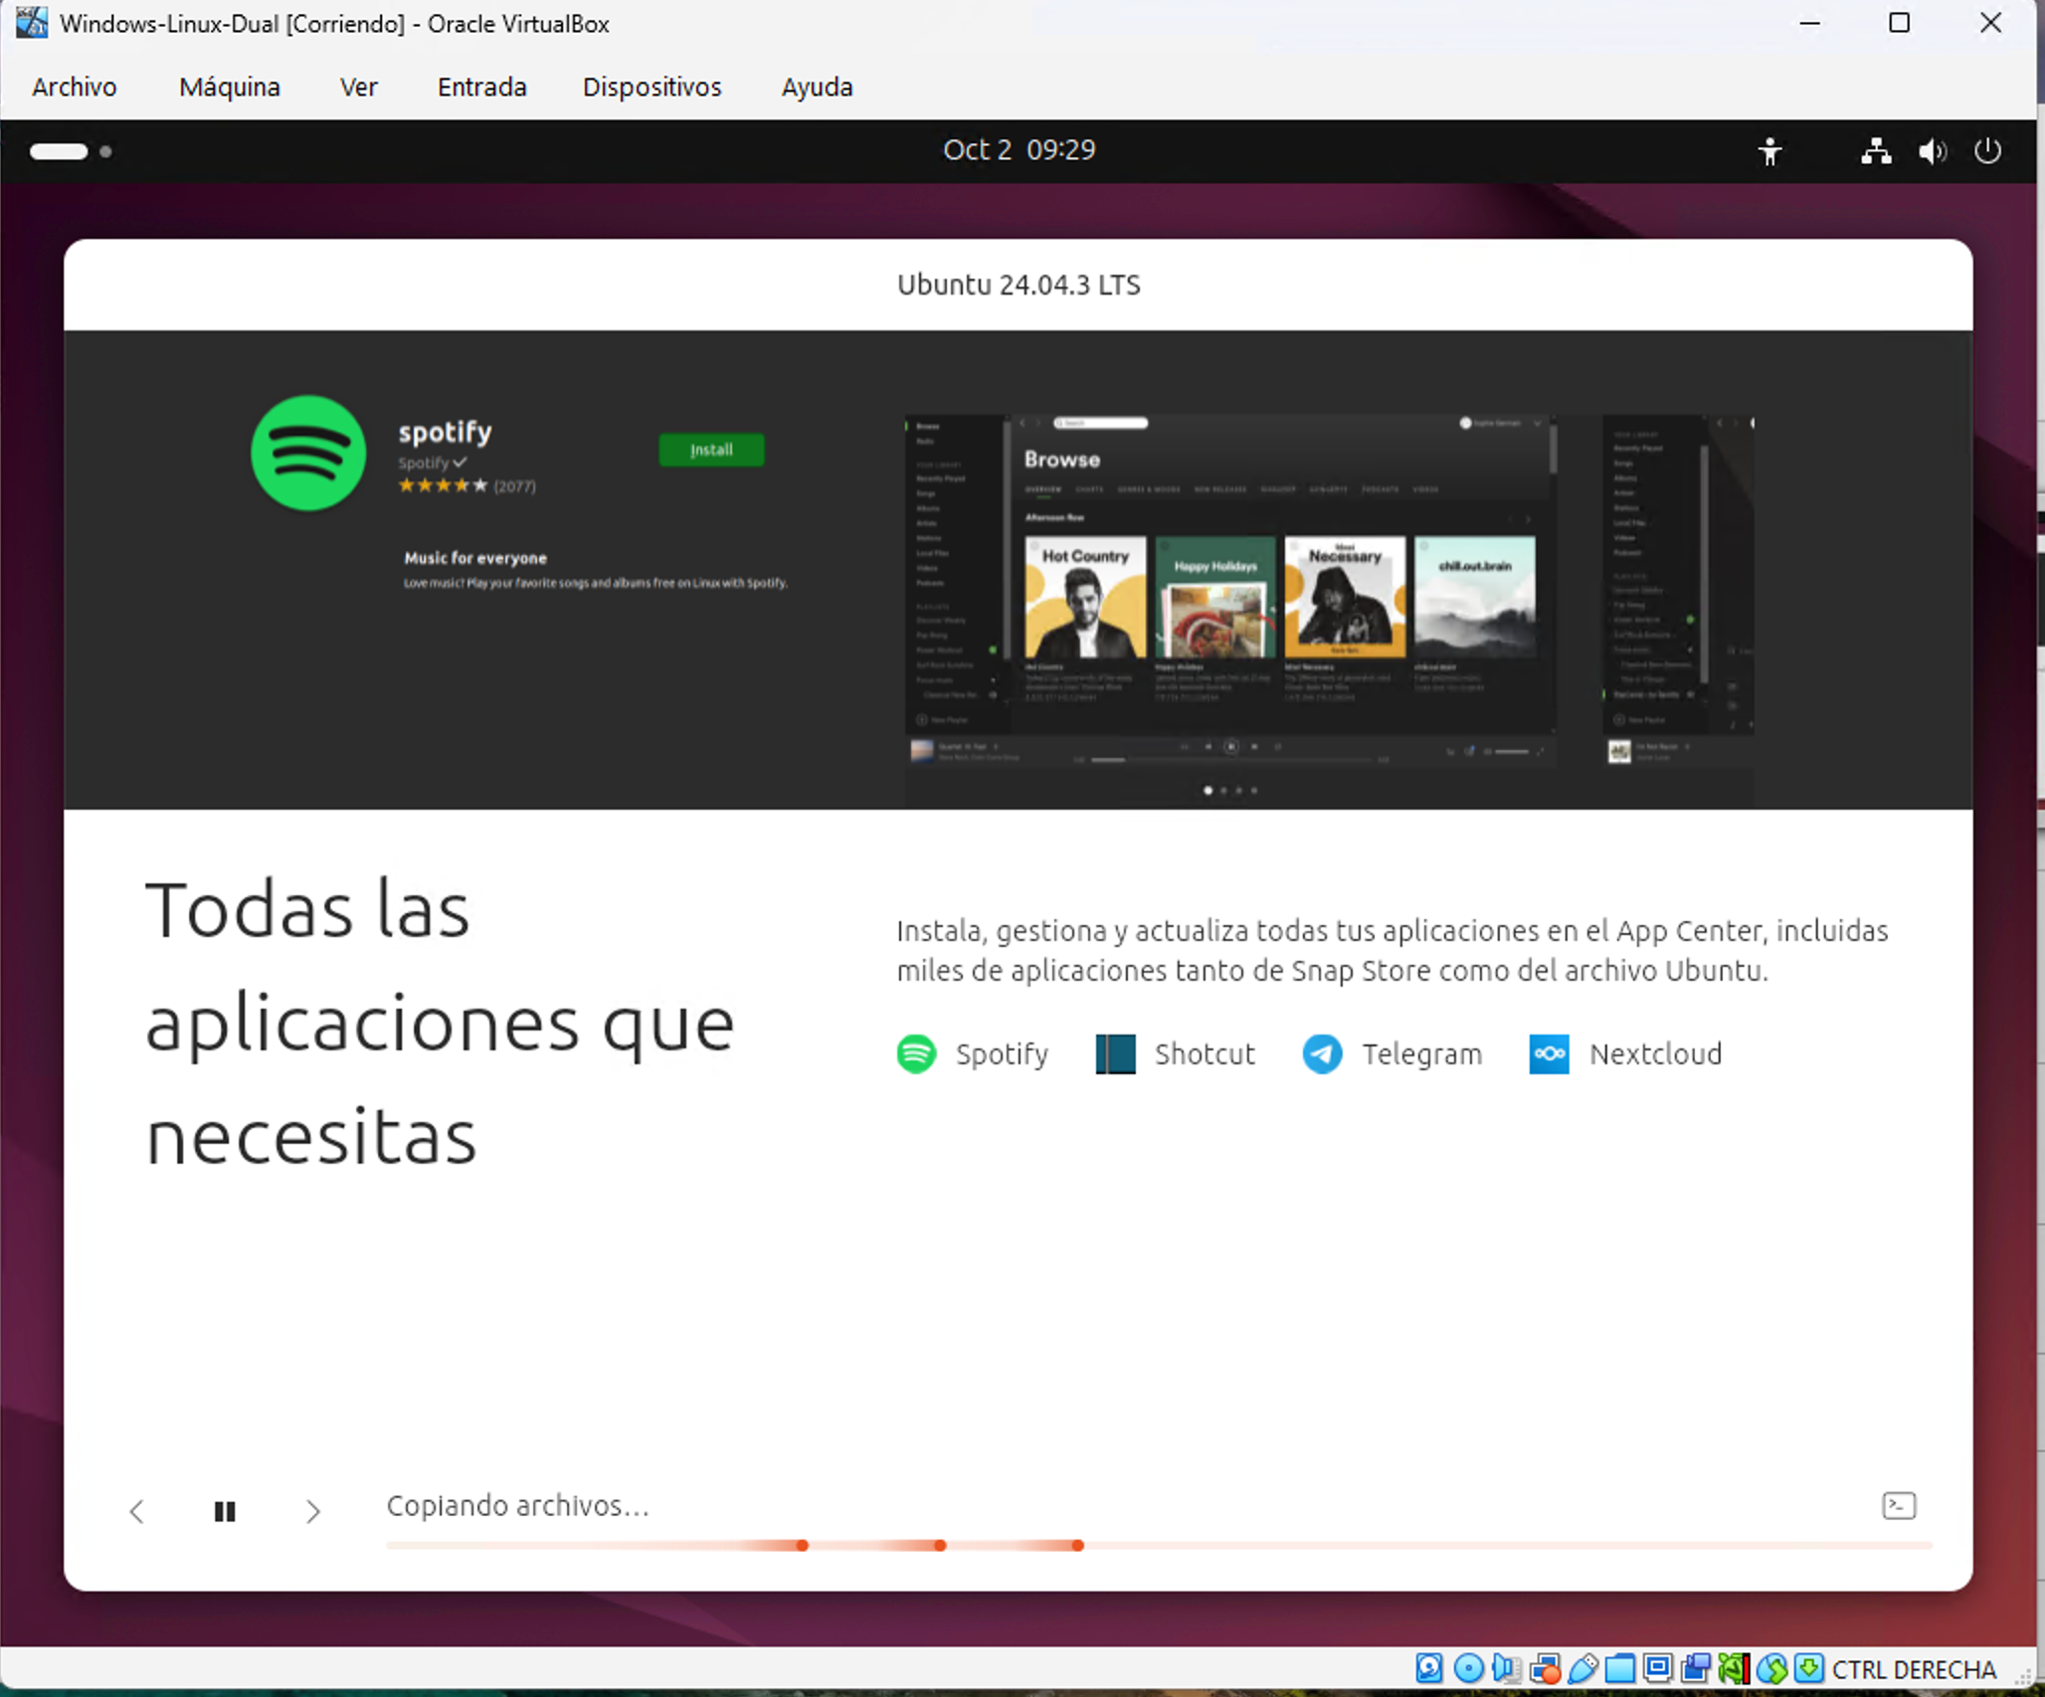Open the Entrada menu
This screenshot has height=1697, width=2045.
coord(482,88)
